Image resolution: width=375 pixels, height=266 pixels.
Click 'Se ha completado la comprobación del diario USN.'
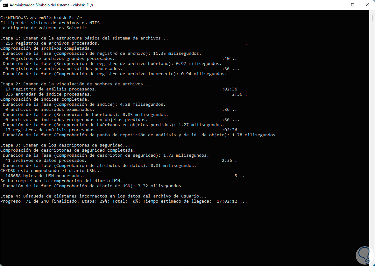[x=61, y=181]
